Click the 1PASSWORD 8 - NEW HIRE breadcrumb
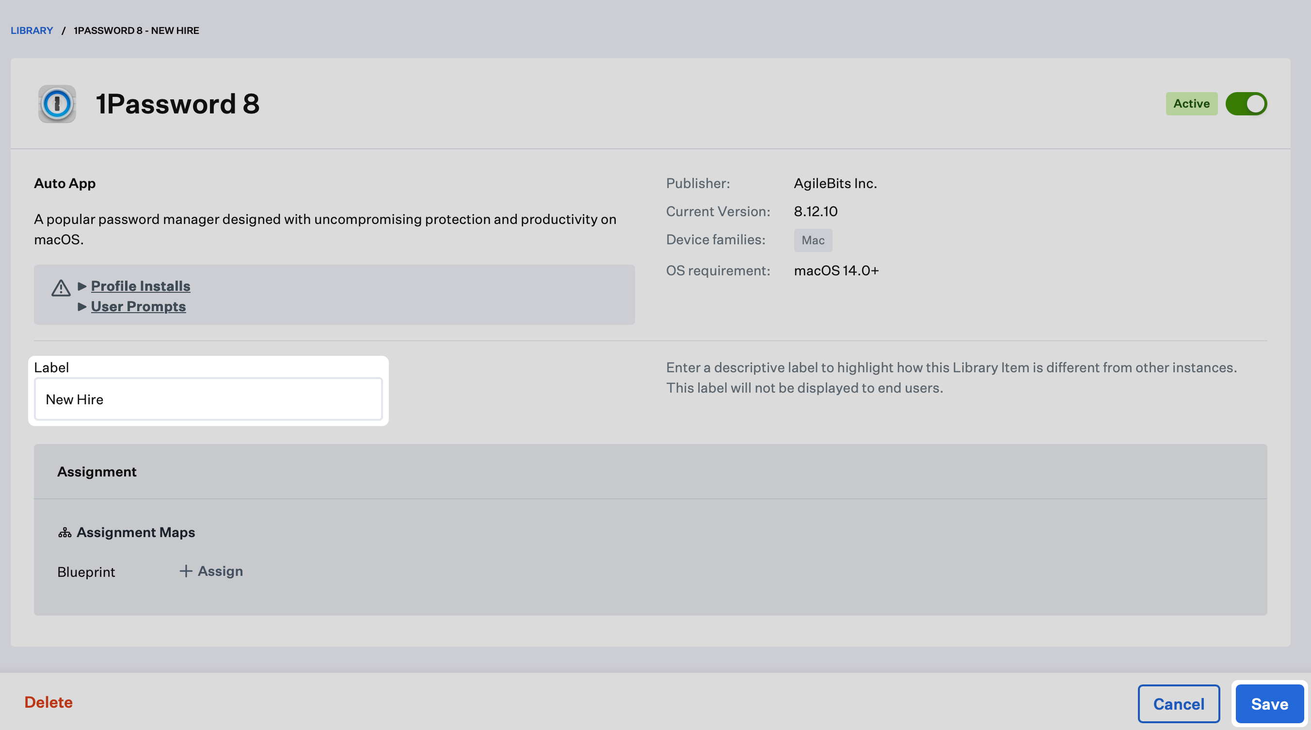The image size is (1311, 730). [136, 31]
